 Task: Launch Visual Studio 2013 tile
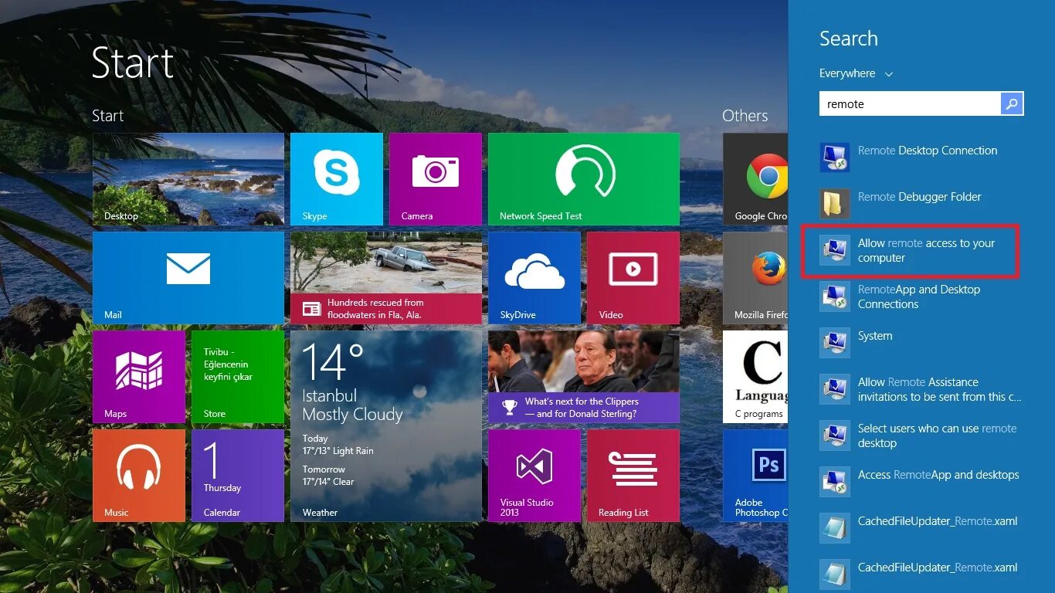click(534, 476)
